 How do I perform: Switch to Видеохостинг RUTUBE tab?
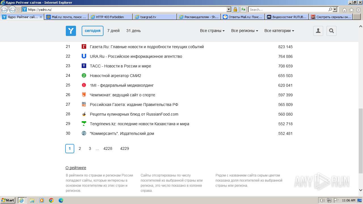coord(287,17)
